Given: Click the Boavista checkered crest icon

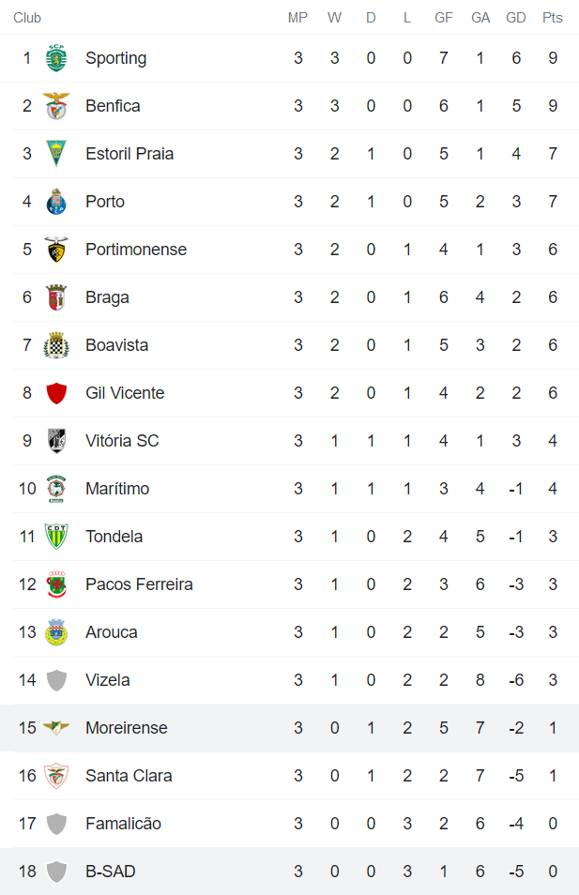Looking at the screenshot, I should coord(57,345).
